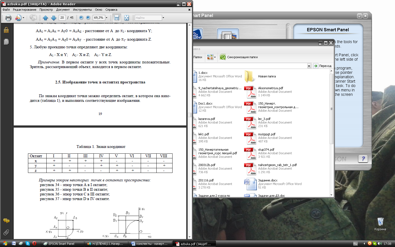
Task: Select the Doc1.docx file name
Action: (x=205, y=103)
